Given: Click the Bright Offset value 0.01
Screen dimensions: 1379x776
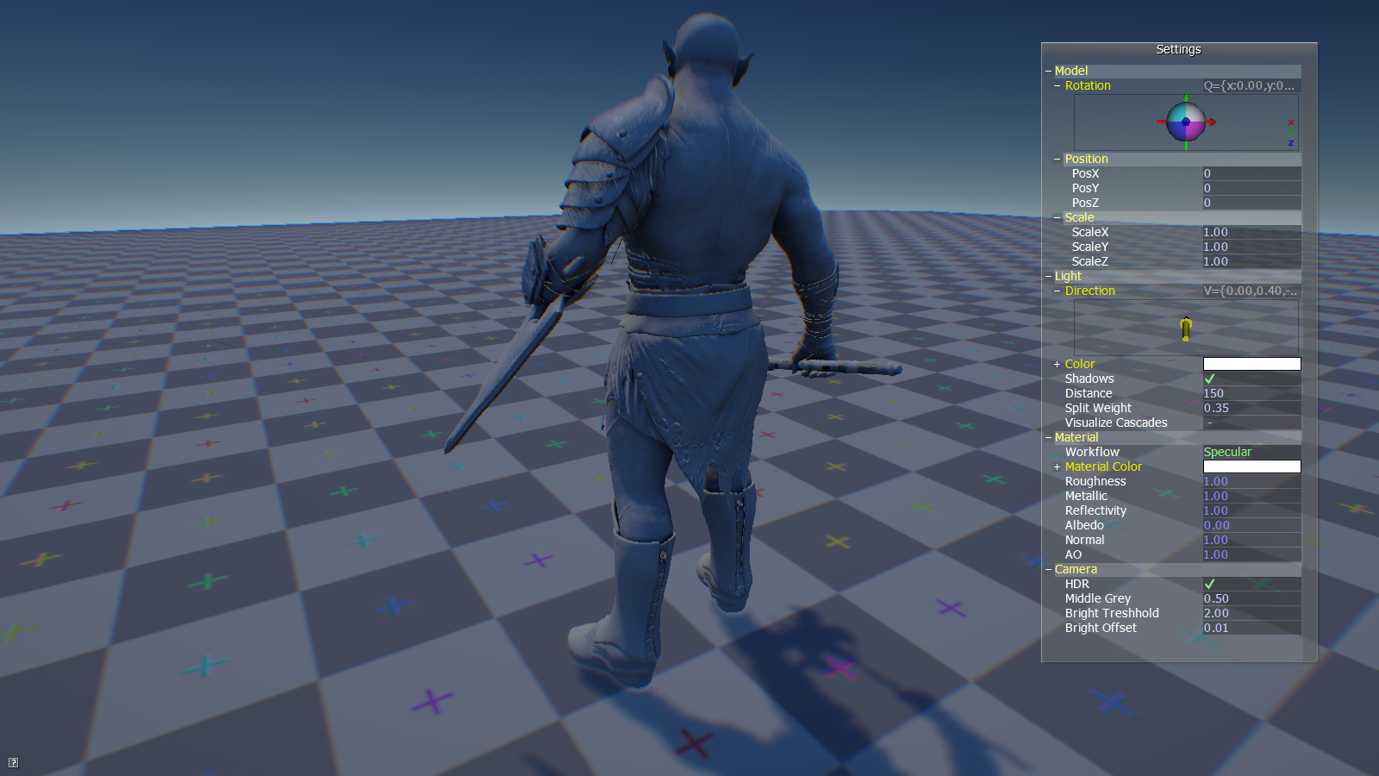Looking at the screenshot, I should point(1251,628).
